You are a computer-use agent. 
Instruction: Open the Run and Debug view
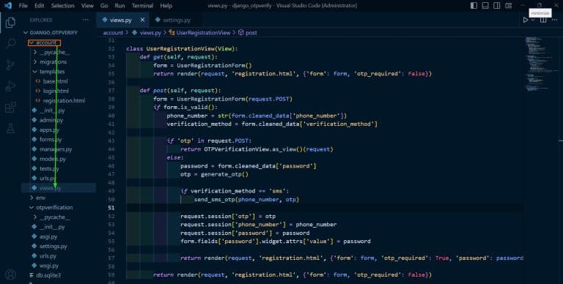pyautogui.click(x=10, y=86)
